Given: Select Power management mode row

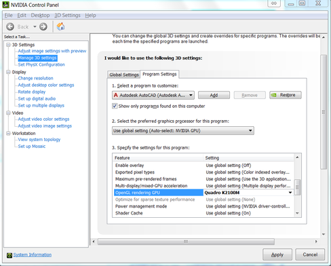Looking at the screenshot, I should (203, 206).
